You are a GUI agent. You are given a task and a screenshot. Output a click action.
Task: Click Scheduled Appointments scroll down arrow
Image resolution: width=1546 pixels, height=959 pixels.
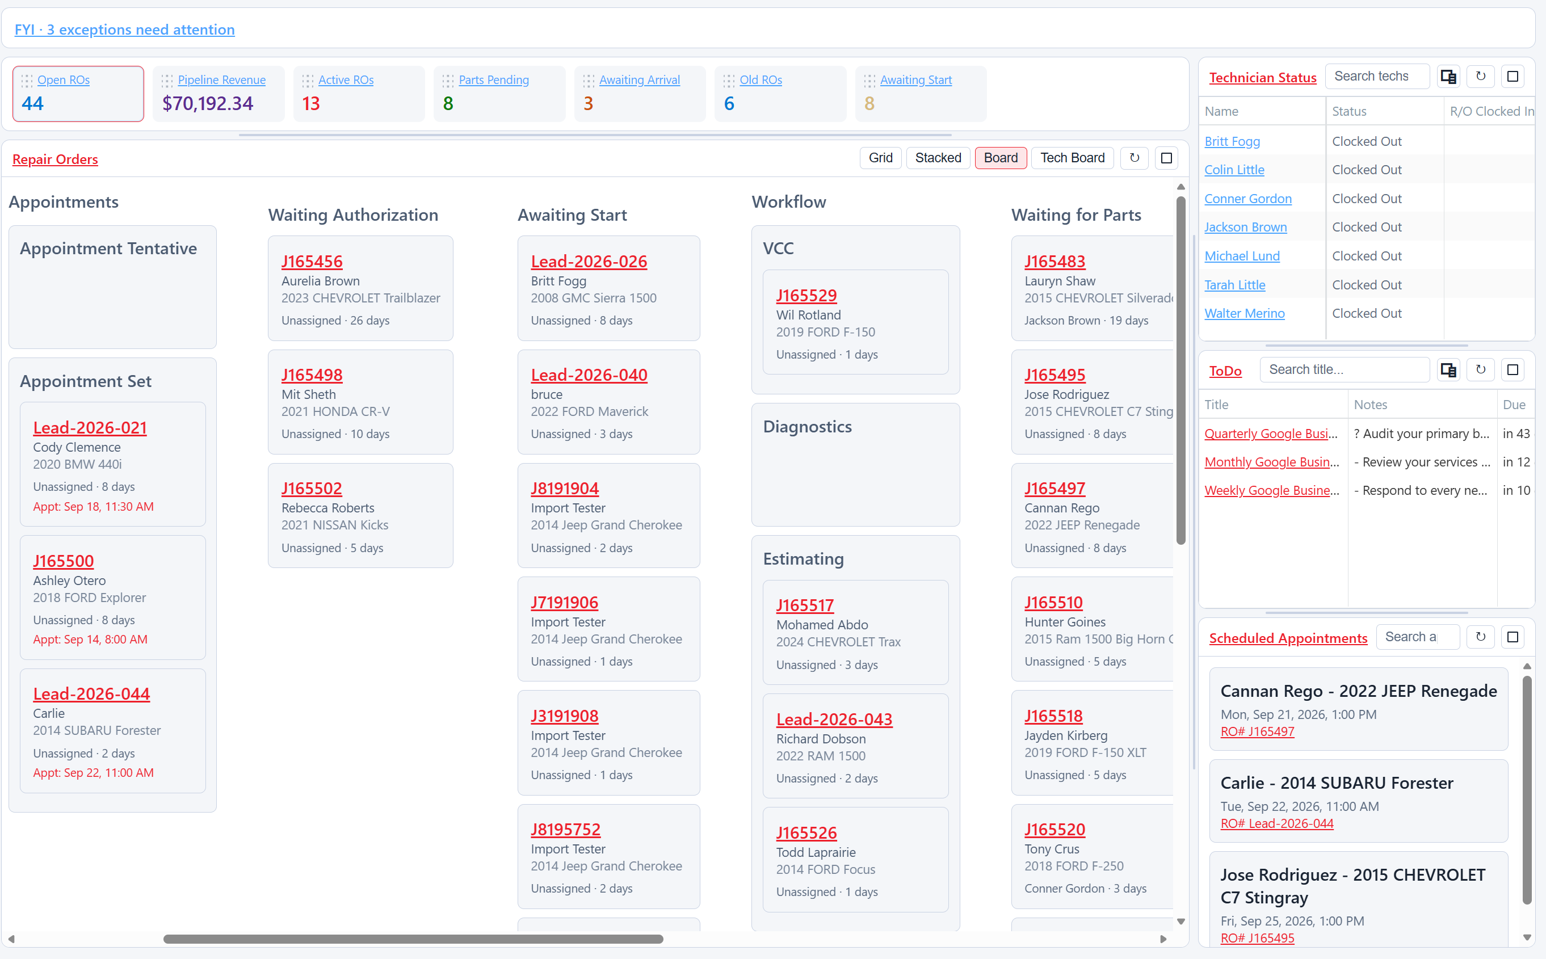1527,937
